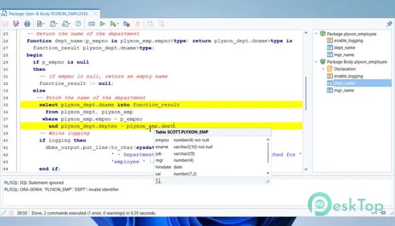The width and height of the screenshot is (395, 226).
Task: Click the greyed-out pink toolbar icon after the debug icon
Action: pyautogui.click(x=138, y=24)
